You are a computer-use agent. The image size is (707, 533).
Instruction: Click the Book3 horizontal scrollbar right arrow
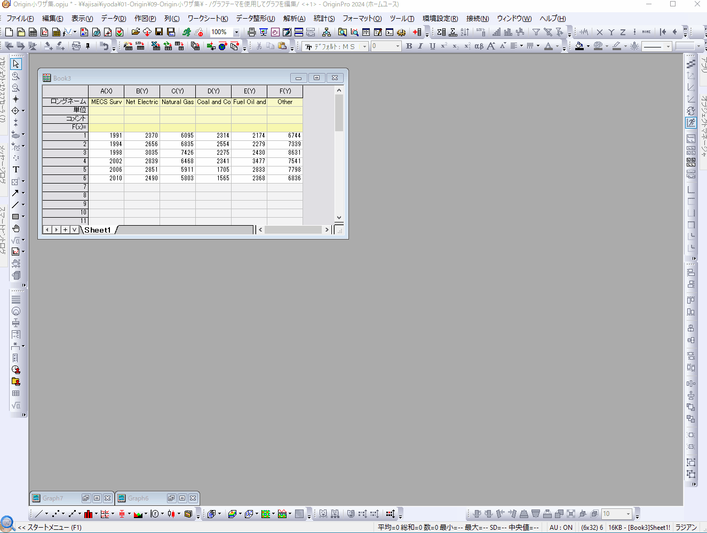327,230
